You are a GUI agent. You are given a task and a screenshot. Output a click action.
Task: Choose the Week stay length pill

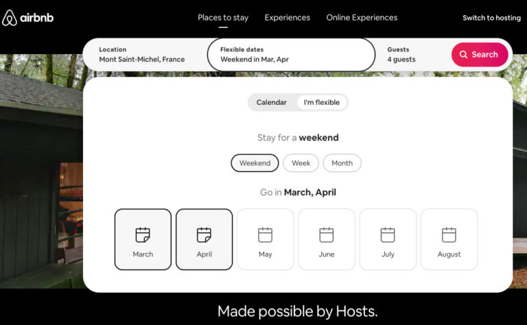tap(301, 162)
